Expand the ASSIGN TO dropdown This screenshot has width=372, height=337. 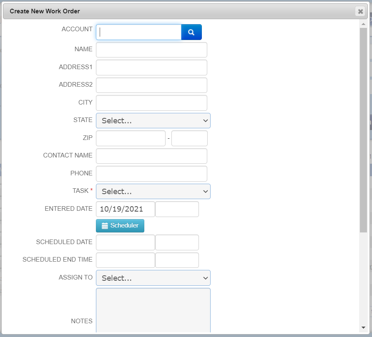pyautogui.click(x=153, y=278)
